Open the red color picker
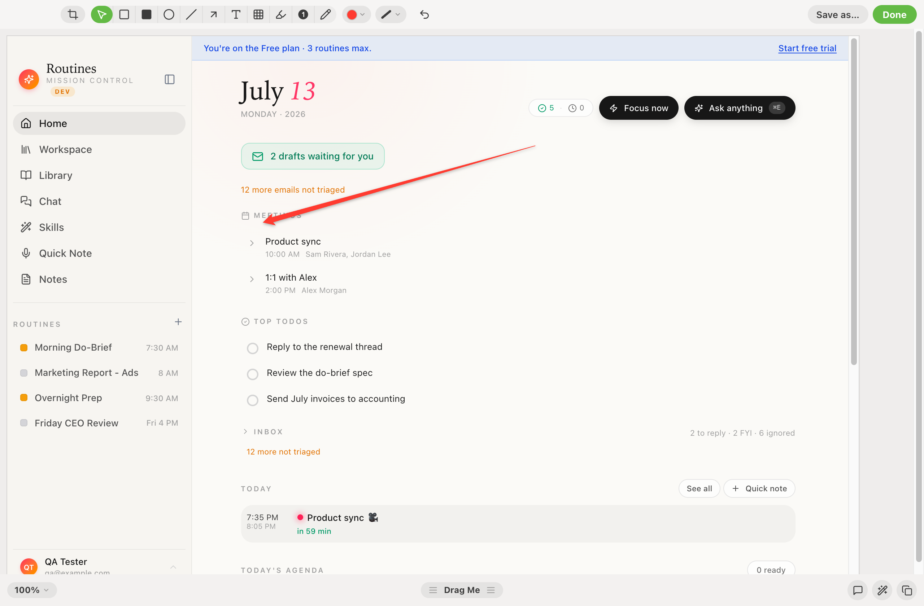The image size is (924, 606). [356, 15]
